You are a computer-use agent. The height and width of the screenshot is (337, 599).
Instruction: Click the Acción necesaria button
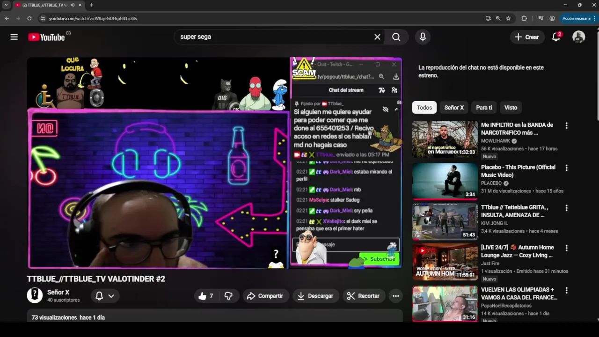(x=576, y=18)
